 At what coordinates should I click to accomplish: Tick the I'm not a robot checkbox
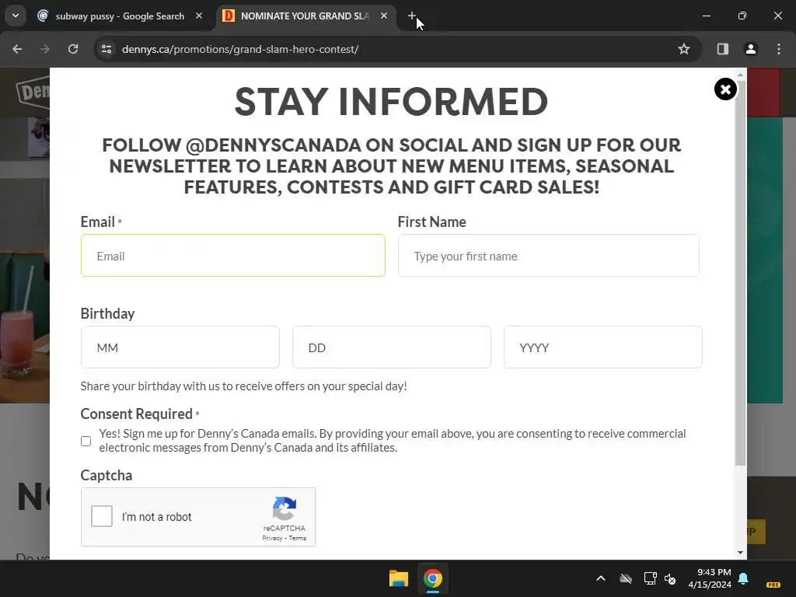tap(102, 516)
